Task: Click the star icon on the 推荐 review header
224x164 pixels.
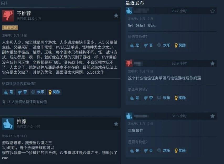Action: (116, 124)
